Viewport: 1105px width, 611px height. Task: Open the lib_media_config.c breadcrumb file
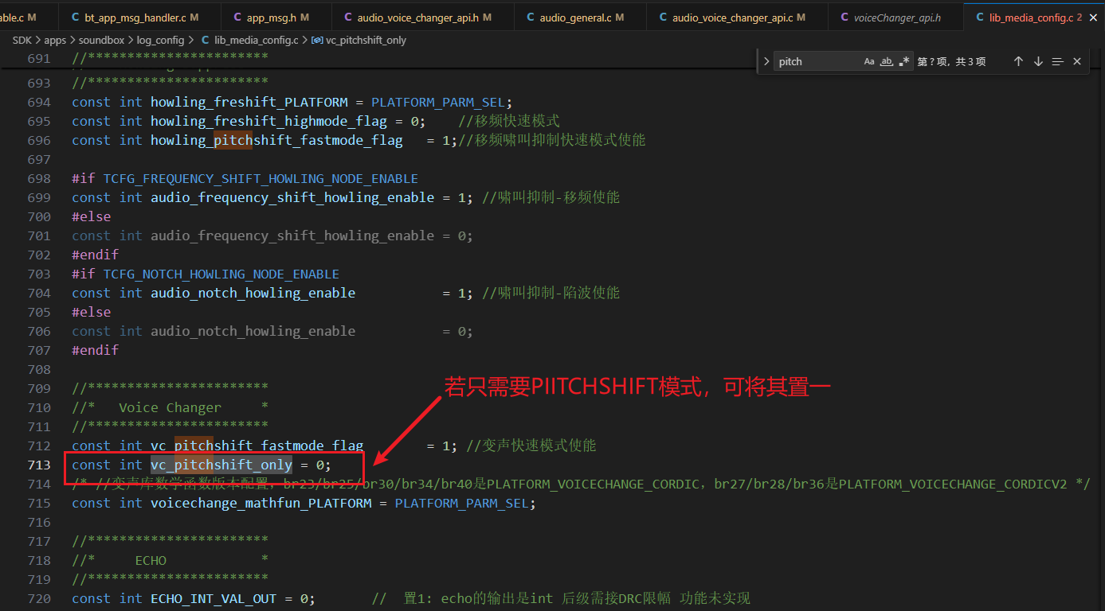250,40
